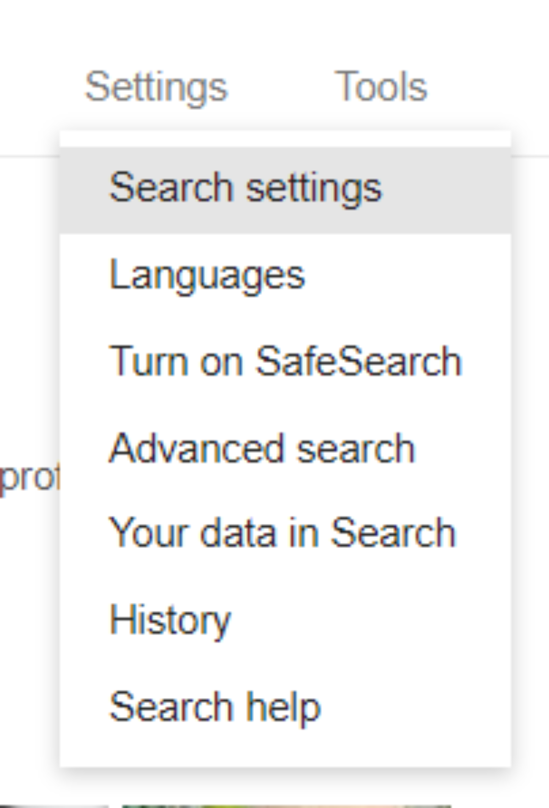Open the Advanced search page
549x808 pixels.
[x=262, y=448]
